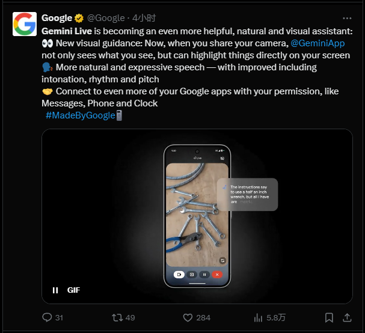Image resolution: width=365 pixels, height=333 pixels.
Task: Share the tweet via share icon
Action: [348, 317]
